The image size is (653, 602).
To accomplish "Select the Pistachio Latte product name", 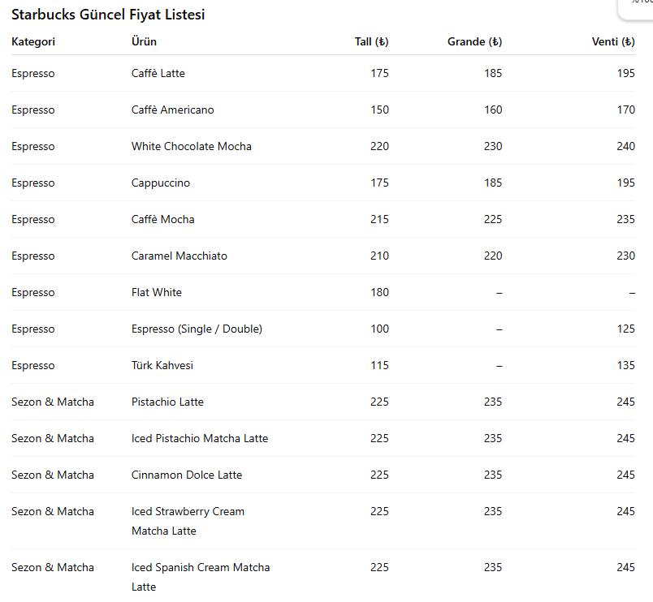I will coord(167,402).
